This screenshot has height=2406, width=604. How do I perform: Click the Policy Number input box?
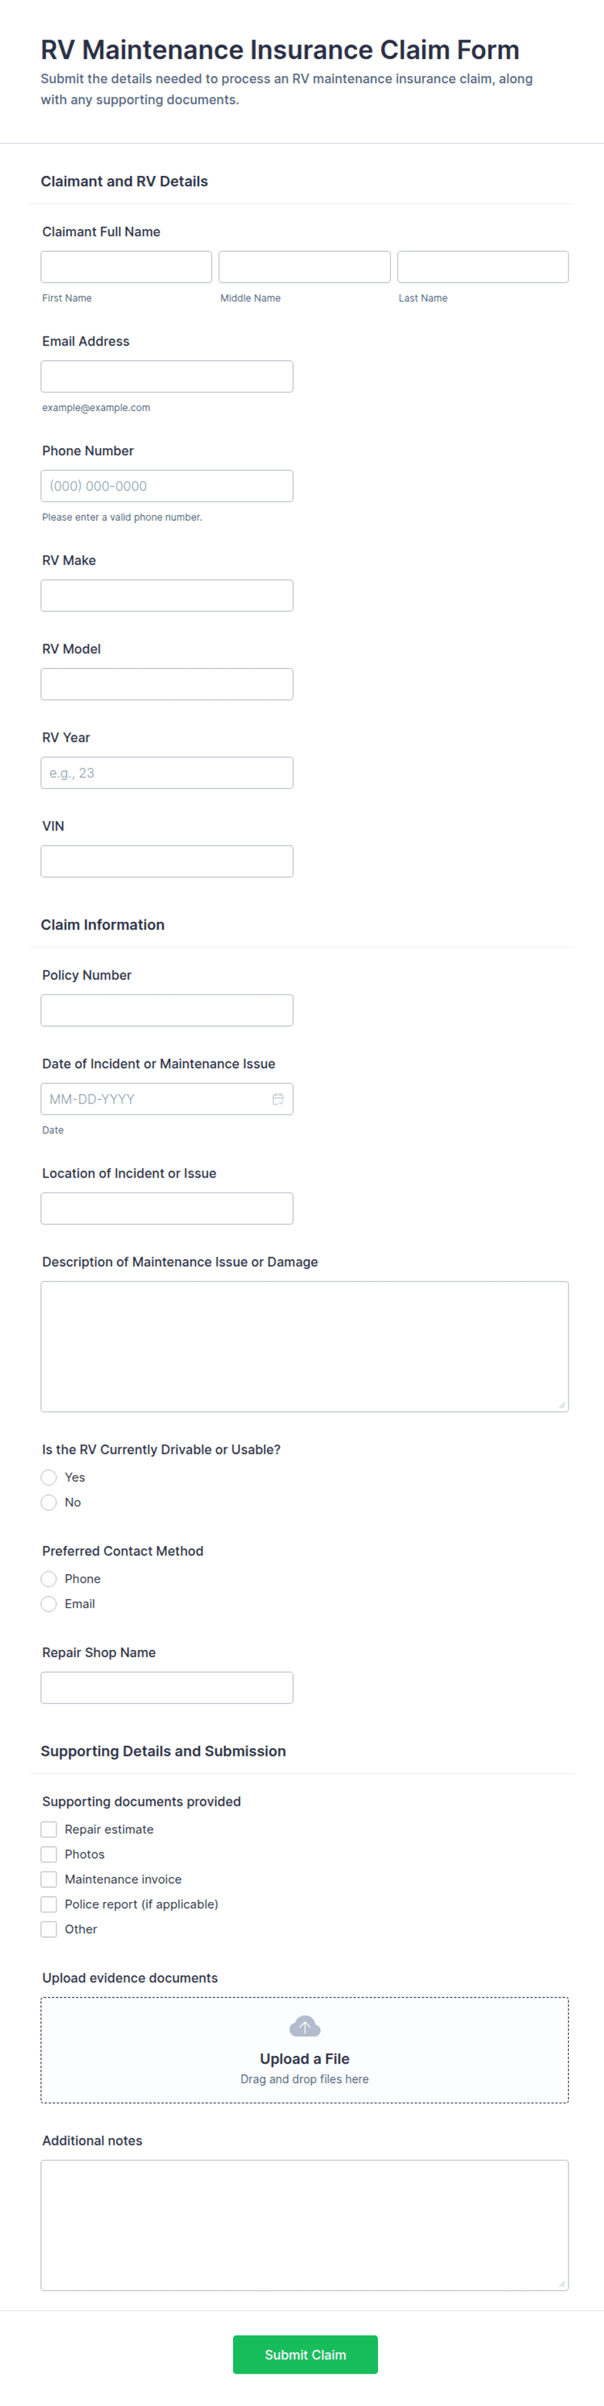[x=167, y=1009]
